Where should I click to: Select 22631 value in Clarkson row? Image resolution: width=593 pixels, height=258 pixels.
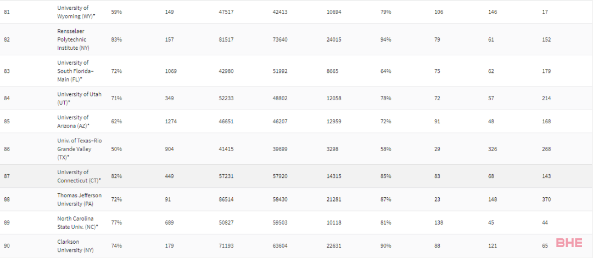[334, 246]
